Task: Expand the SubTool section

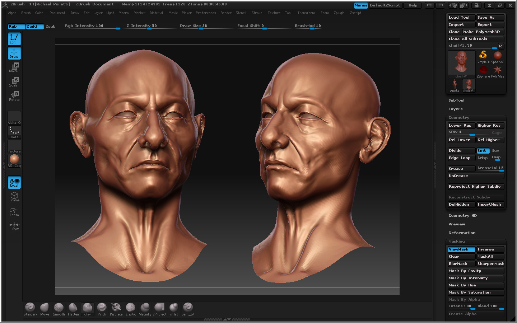Action: [x=456, y=100]
